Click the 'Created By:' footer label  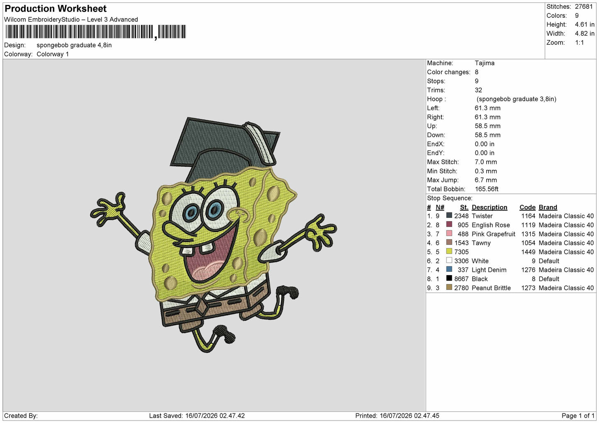[21, 416]
